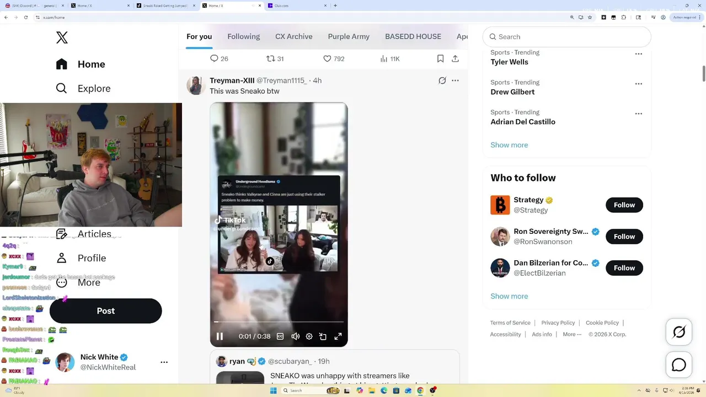Image resolution: width=706 pixels, height=397 pixels.
Task: Like the post showing 792 likes
Action: 327,58
